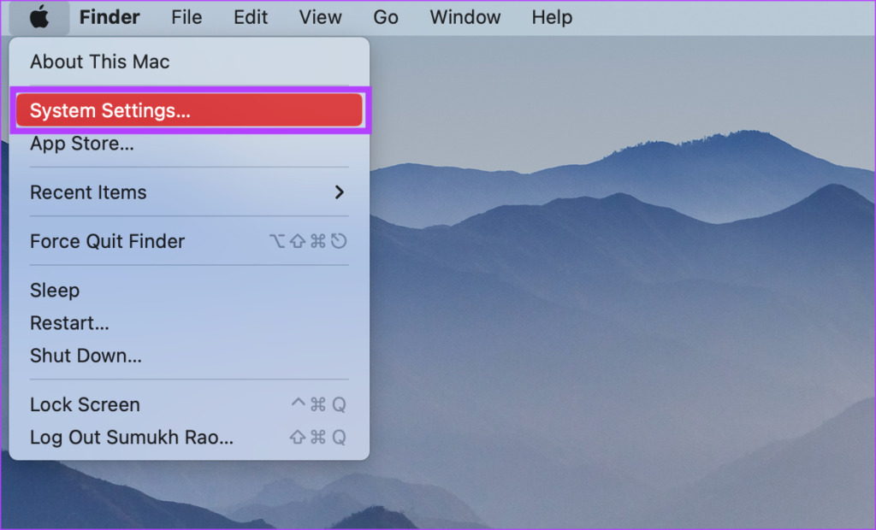The width and height of the screenshot is (876, 530).
Task: Open the Help menu
Action: click(x=552, y=17)
